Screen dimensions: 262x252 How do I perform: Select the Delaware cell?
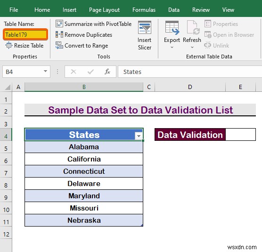coord(84,184)
